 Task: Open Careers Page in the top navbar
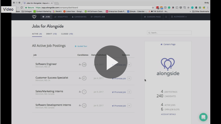tap(152, 17)
